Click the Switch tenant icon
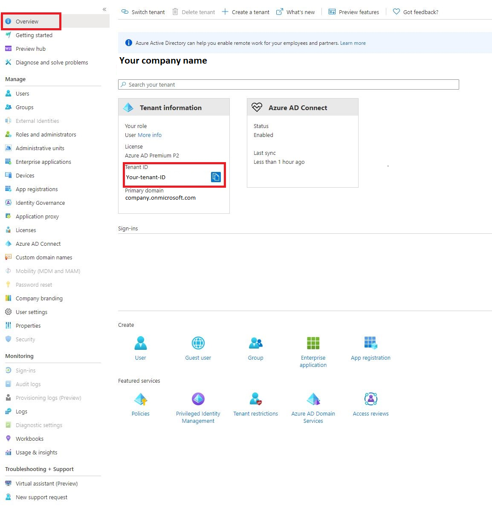Viewport: 492px width, 506px height. tap(125, 12)
